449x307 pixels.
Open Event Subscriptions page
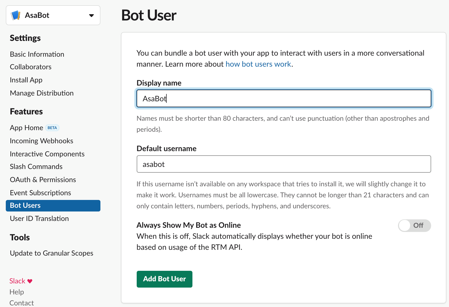coord(40,193)
